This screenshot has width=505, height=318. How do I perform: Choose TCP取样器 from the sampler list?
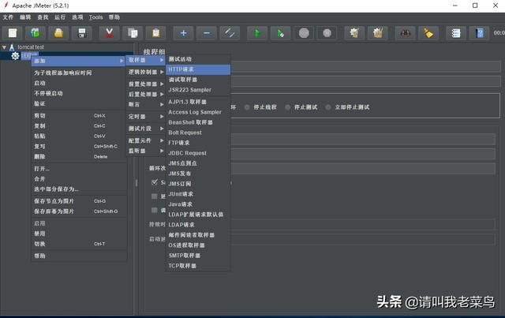(x=198, y=266)
